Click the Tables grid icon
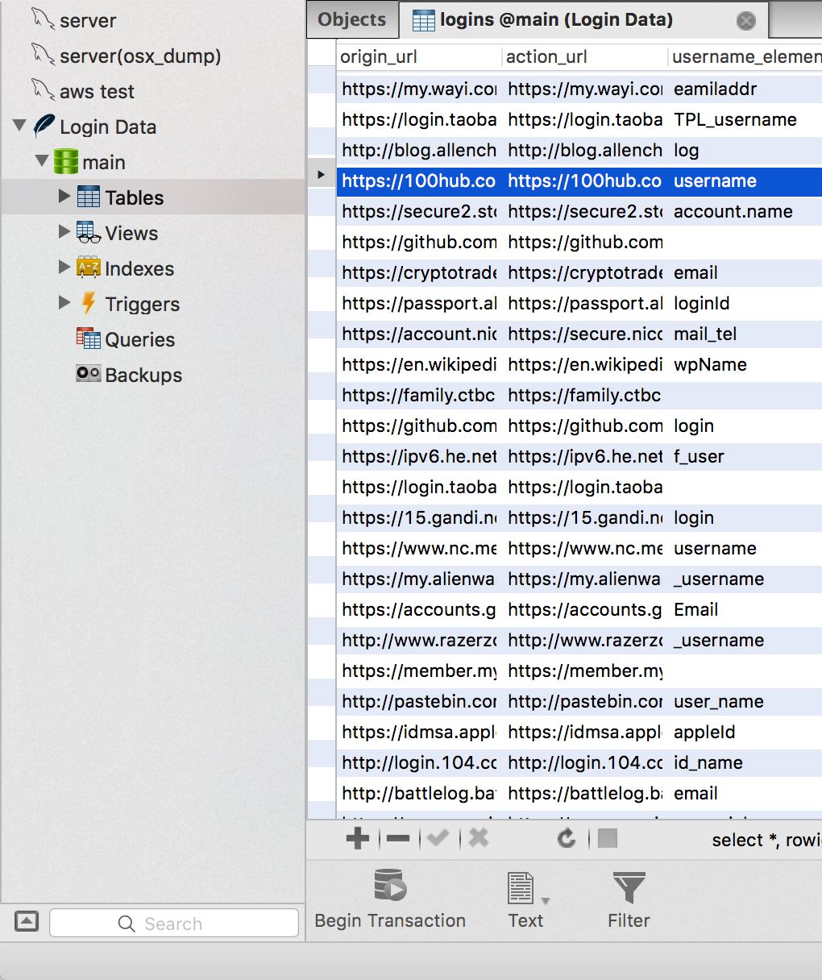822x980 pixels. 88,197
